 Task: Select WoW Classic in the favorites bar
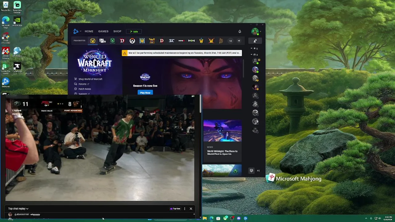click(x=112, y=41)
